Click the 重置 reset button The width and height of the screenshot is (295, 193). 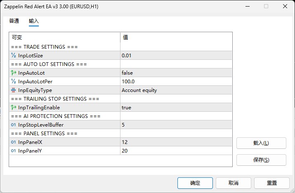click(x=272, y=183)
